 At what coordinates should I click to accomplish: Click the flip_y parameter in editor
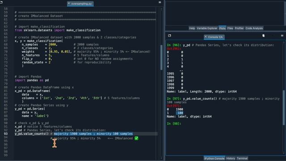[x=27, y=59]
